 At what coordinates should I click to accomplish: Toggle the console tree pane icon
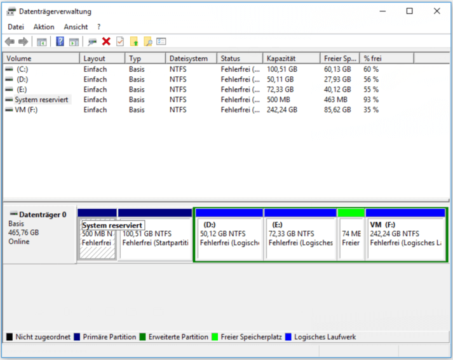coord(42,42)
